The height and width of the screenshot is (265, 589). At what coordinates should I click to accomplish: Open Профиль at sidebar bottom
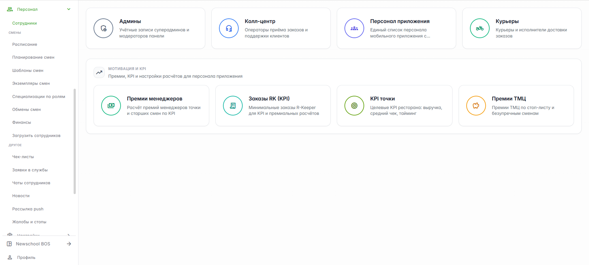26,258
